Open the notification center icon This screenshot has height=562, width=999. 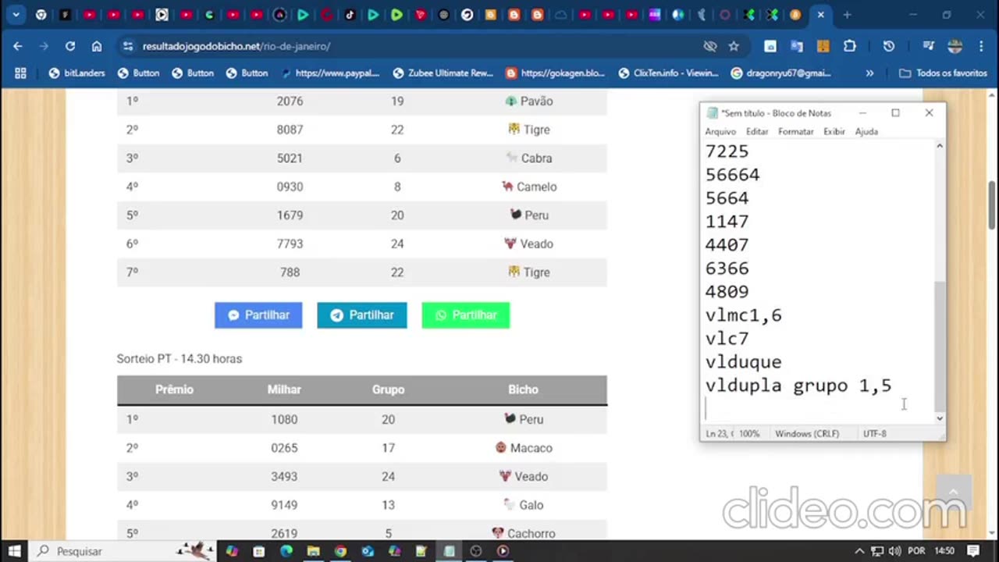point(973,551)
